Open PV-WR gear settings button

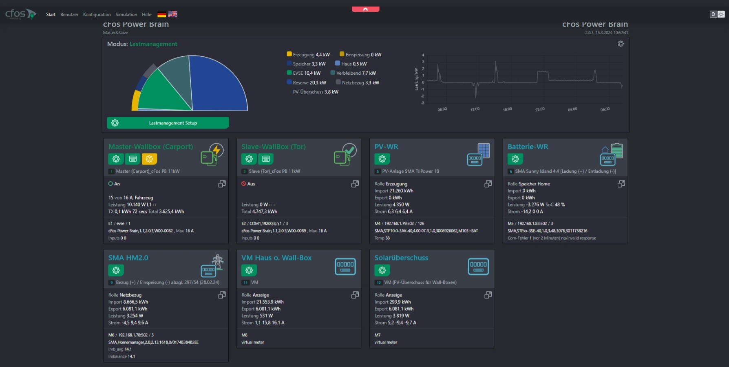pos(382,159)
